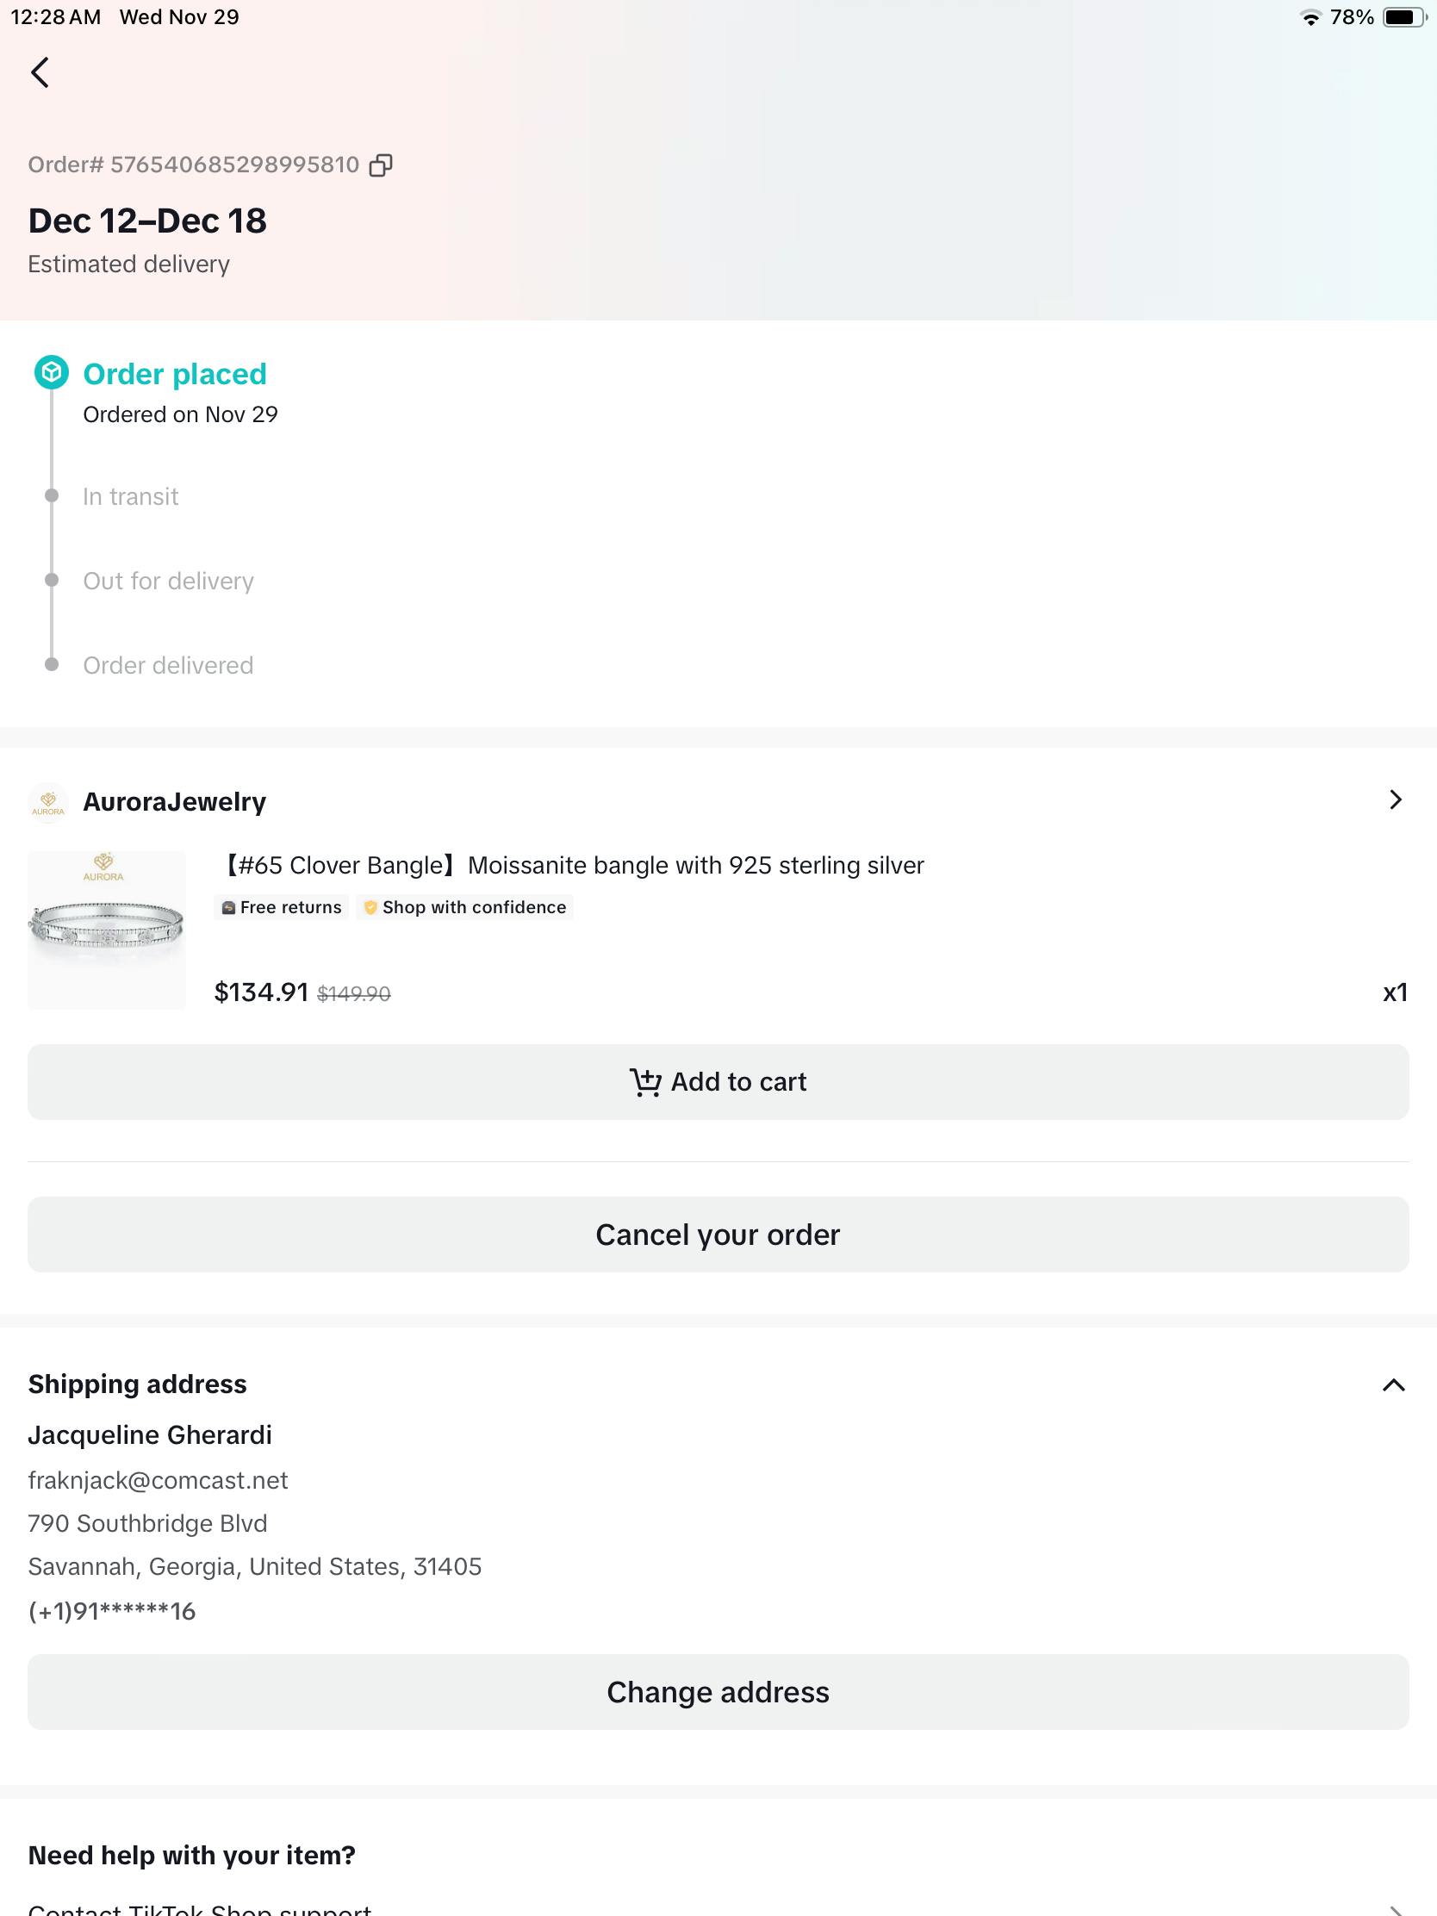Tap the AuroraJewelry shop logo
Screen dimensions: 1437x1916
[x=48, y=802]
